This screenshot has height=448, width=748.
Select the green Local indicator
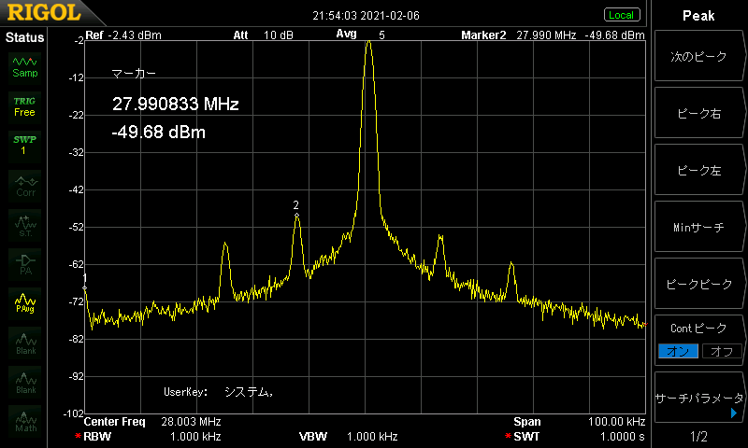tap(621, 15)
